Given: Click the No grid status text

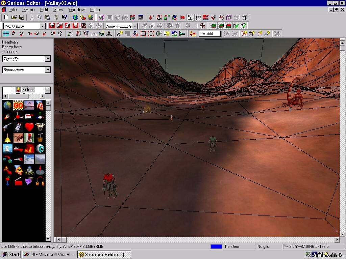Looking at the screenshot, I should [263, 247].
